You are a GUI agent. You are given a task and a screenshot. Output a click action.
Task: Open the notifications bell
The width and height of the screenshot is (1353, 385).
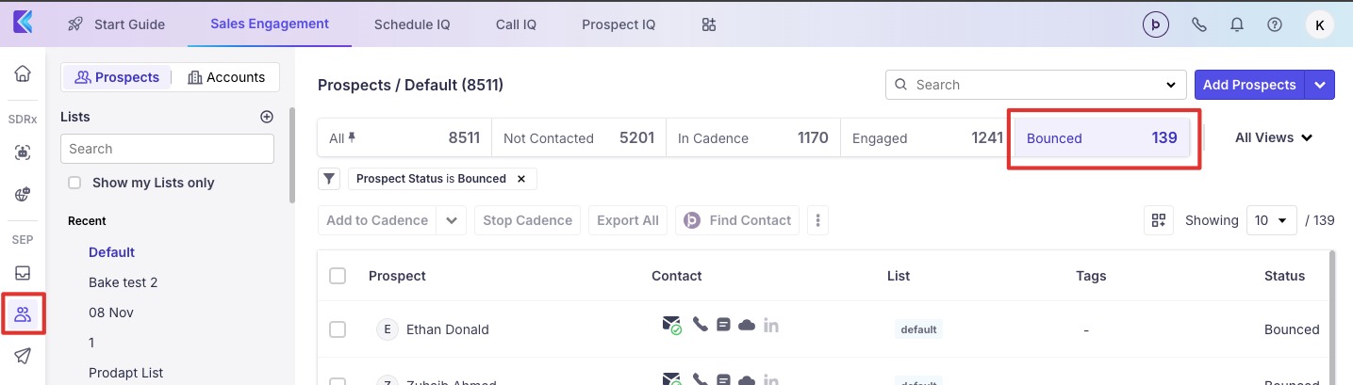(1237, 25)
